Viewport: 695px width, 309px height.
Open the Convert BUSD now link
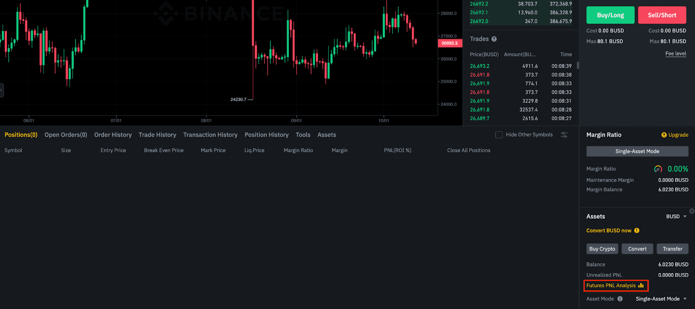(x=609, y=230)
